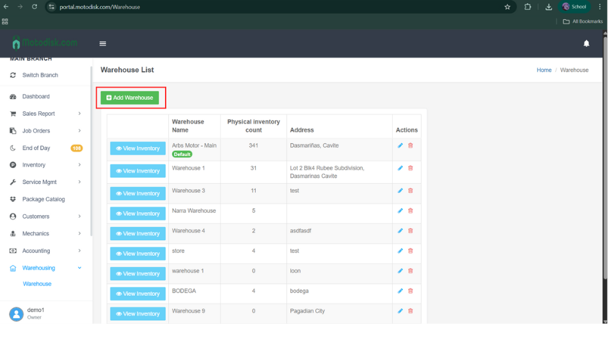Viewport: 614px width, 345px height.
Task: Click the edit pencil for Narra Warehouse
Action: click(x=400, y=211)
